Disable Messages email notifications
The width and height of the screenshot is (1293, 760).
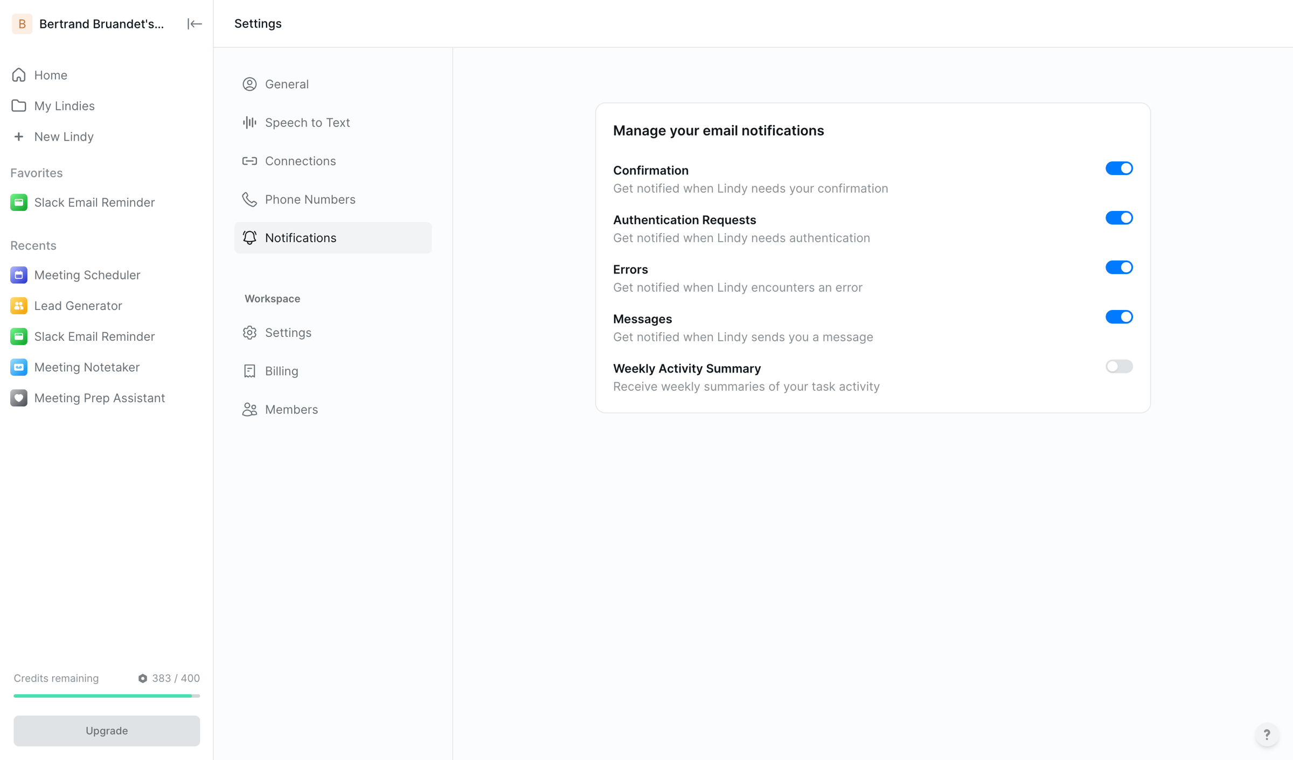tap(1119, 317)
